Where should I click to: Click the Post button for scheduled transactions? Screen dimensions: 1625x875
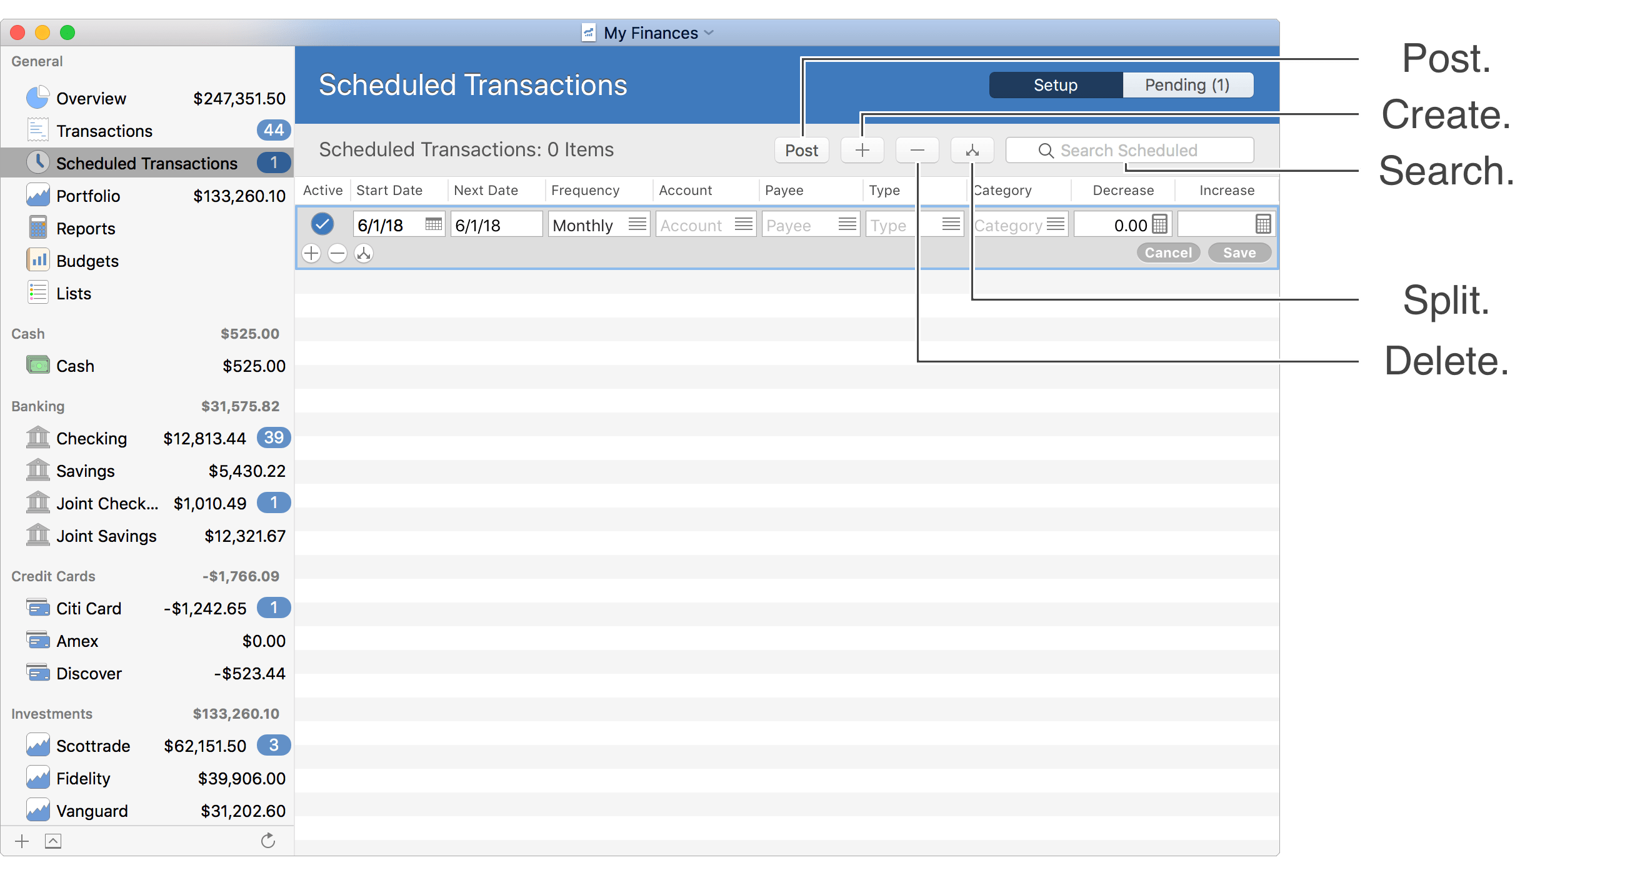801,150
